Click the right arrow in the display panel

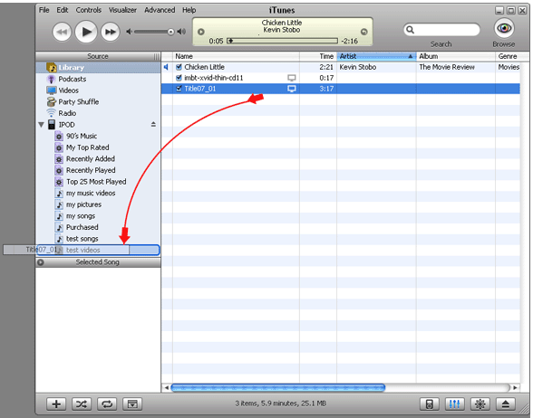(364, 32)
